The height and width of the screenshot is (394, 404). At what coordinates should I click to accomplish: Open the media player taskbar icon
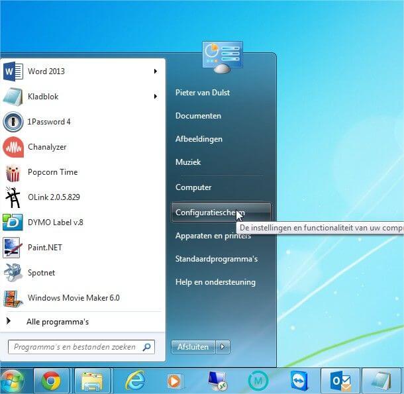pos(174,381)
